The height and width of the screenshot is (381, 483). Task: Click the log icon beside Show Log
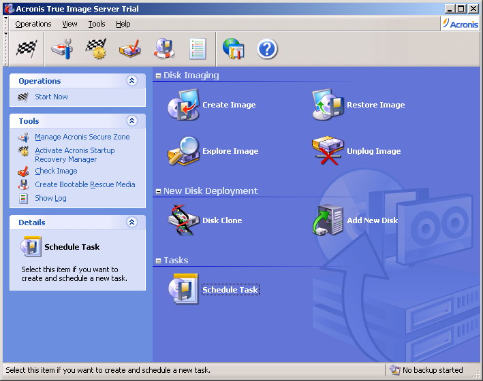tap(23, 199)
